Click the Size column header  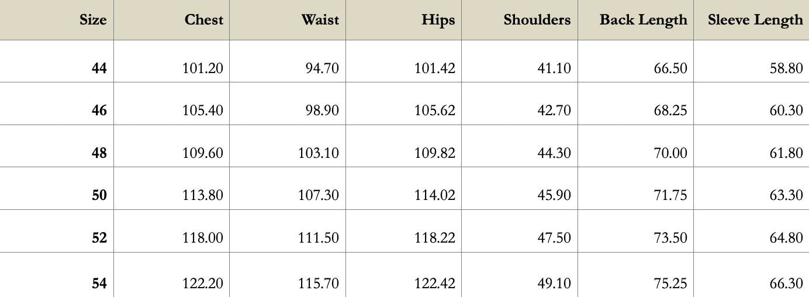pyautogui.click(x=93, y=20)
